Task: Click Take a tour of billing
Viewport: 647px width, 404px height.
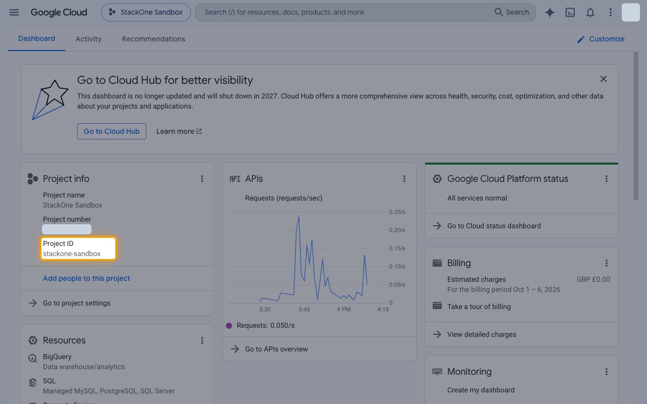Action: coord(479,307)
